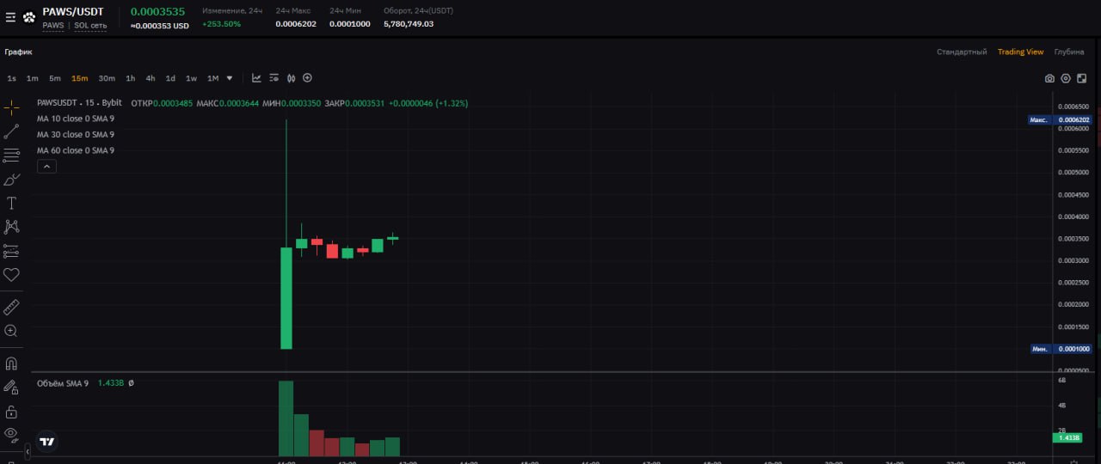Click the circled plus compare icon
This screenshot has width=1101, height=464.
pos(307,78)
